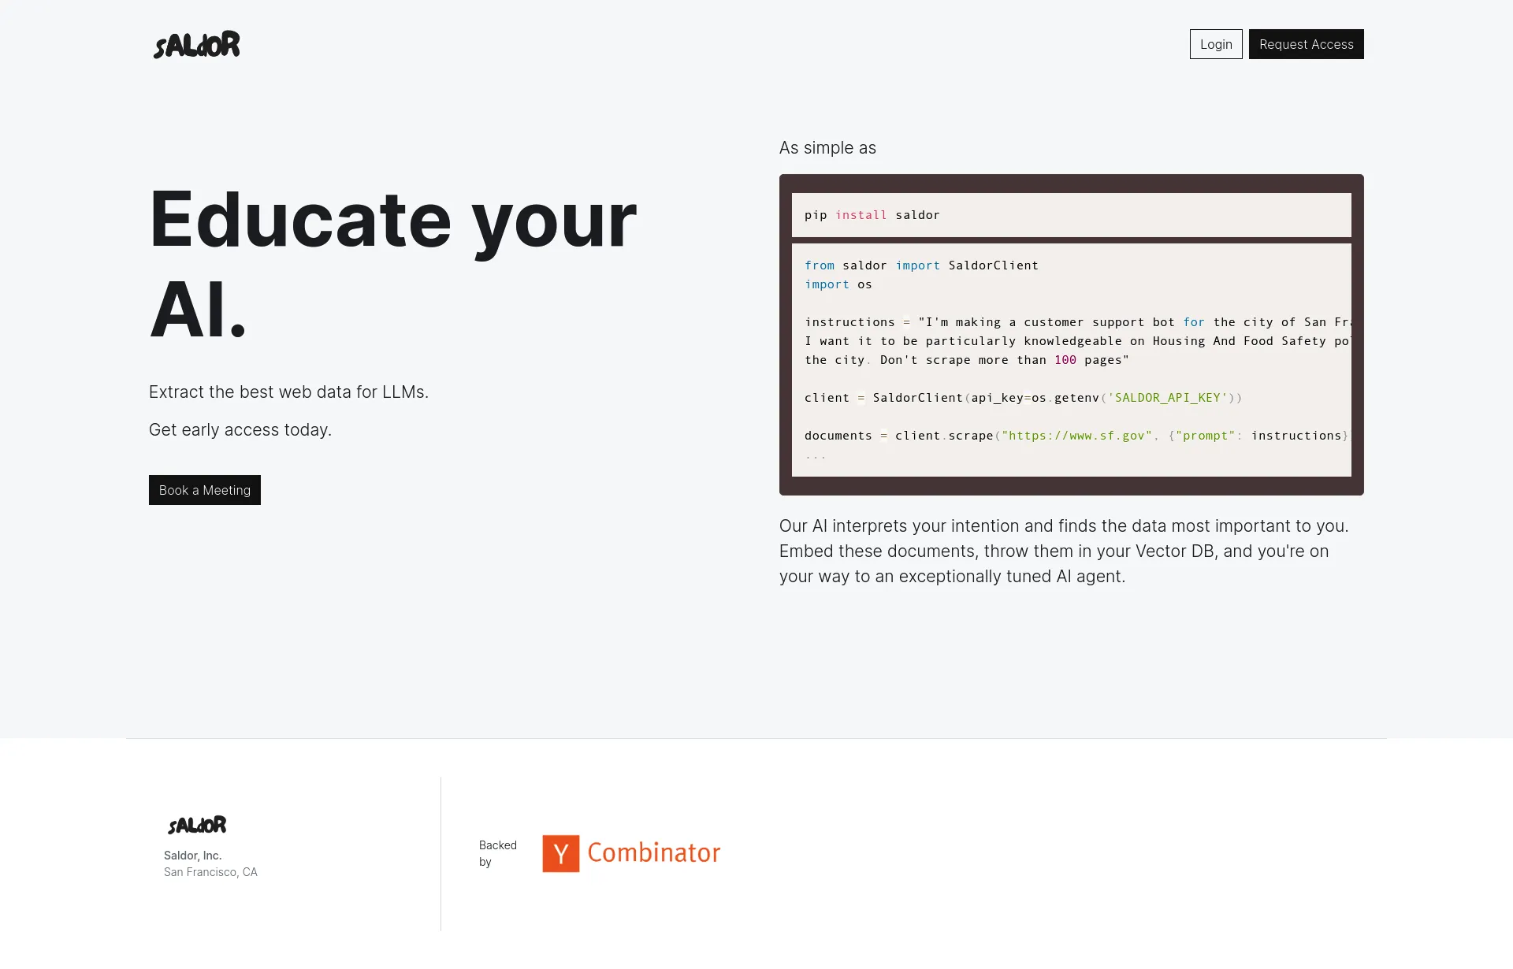Image resolution: width=1513 pixels, height=969 pixels.
Task: Click 'Saldor, Inc.' footer text
Action: tap(193, 856)
